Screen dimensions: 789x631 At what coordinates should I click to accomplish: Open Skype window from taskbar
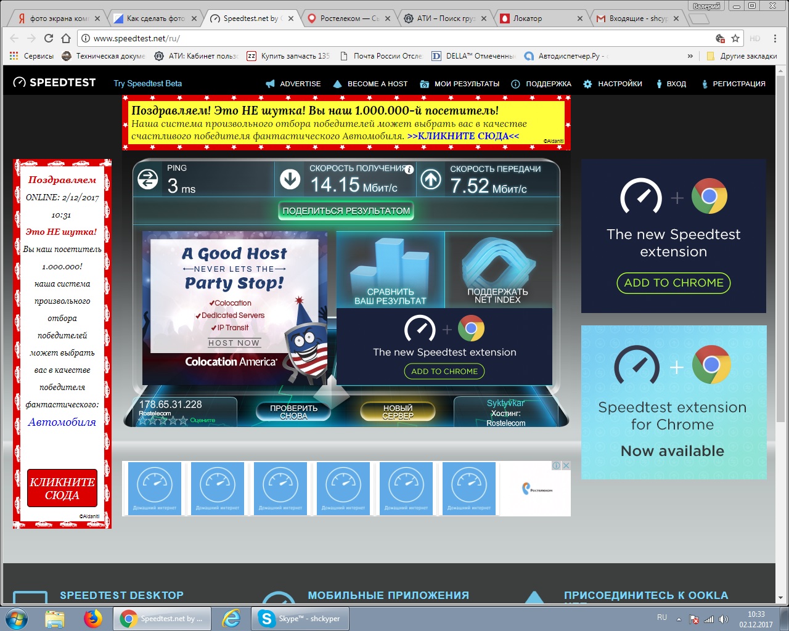pos(301,619)
